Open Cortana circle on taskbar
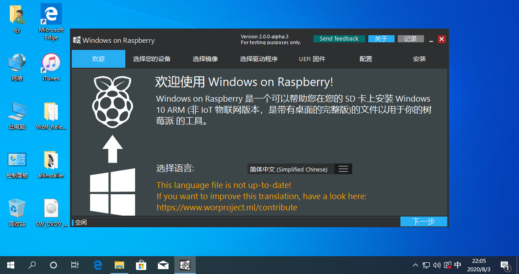 54,265
